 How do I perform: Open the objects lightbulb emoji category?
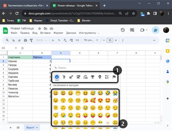coord(100,77)
